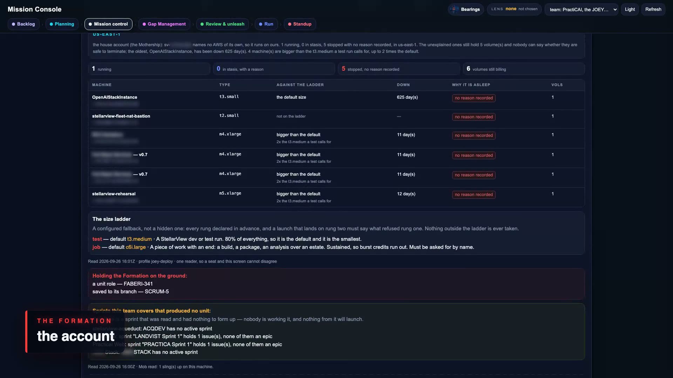The height and width of the screenshot is (378, 673).
Task: Open the Gap Management tab
Action: click(x=164, y=24)
